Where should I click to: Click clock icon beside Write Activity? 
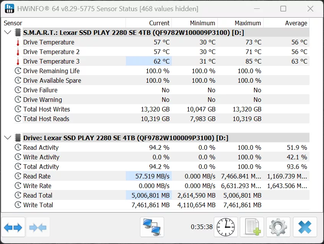pyautogui.click(x=18, y=157)
